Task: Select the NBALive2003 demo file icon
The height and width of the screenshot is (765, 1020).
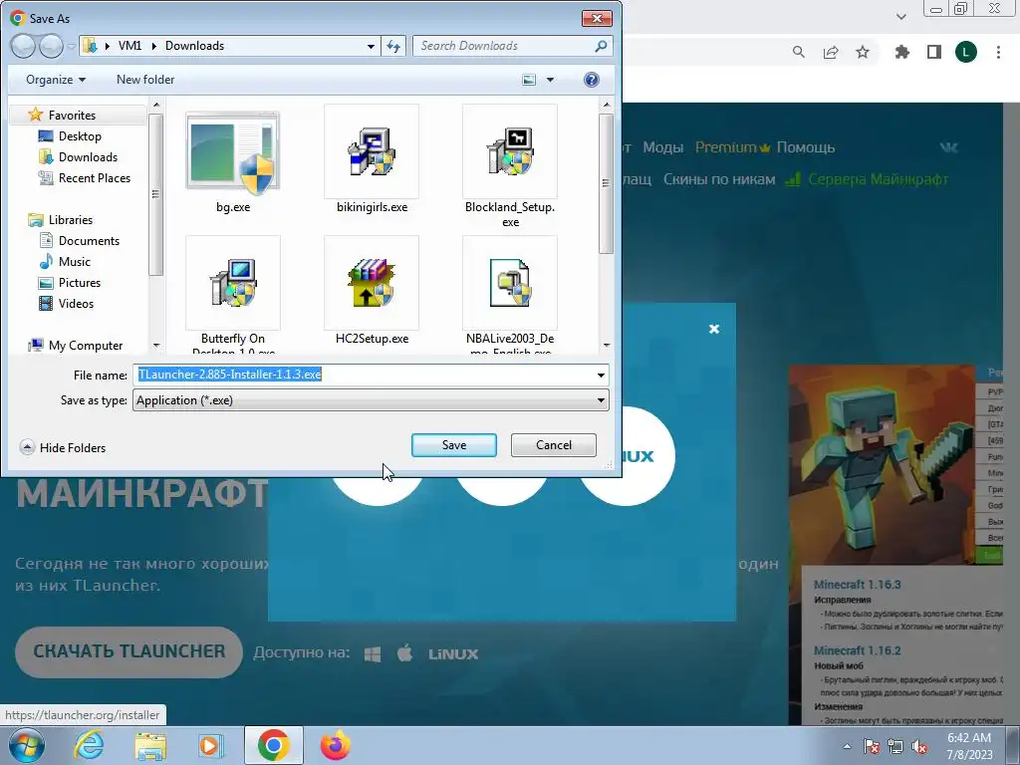Action: 510,284
